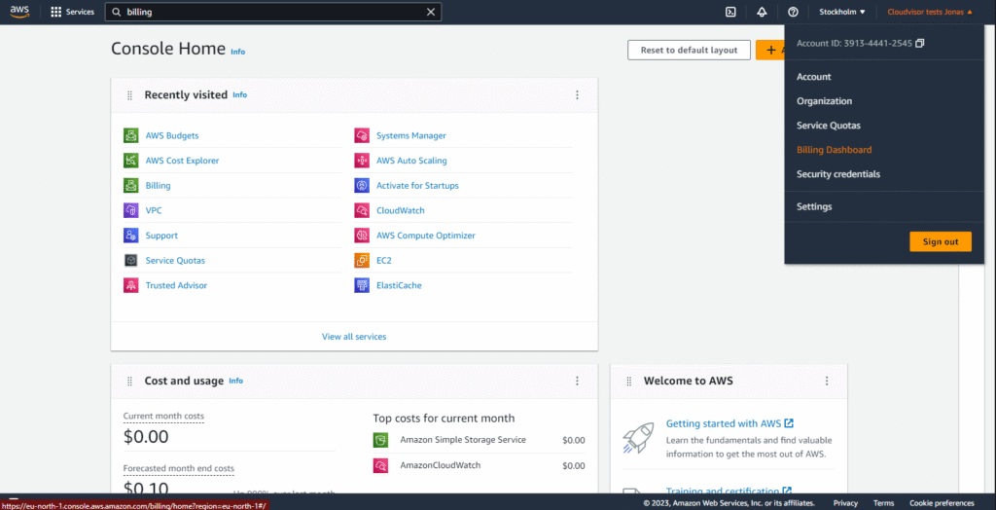Click the VPC service icon
The image size is (996, 510).
point(131,210)
